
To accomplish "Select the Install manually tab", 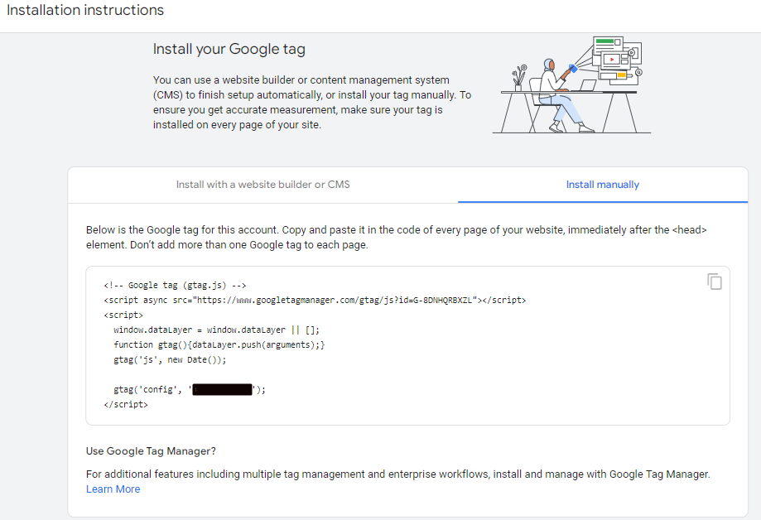I will click(602, 185).
